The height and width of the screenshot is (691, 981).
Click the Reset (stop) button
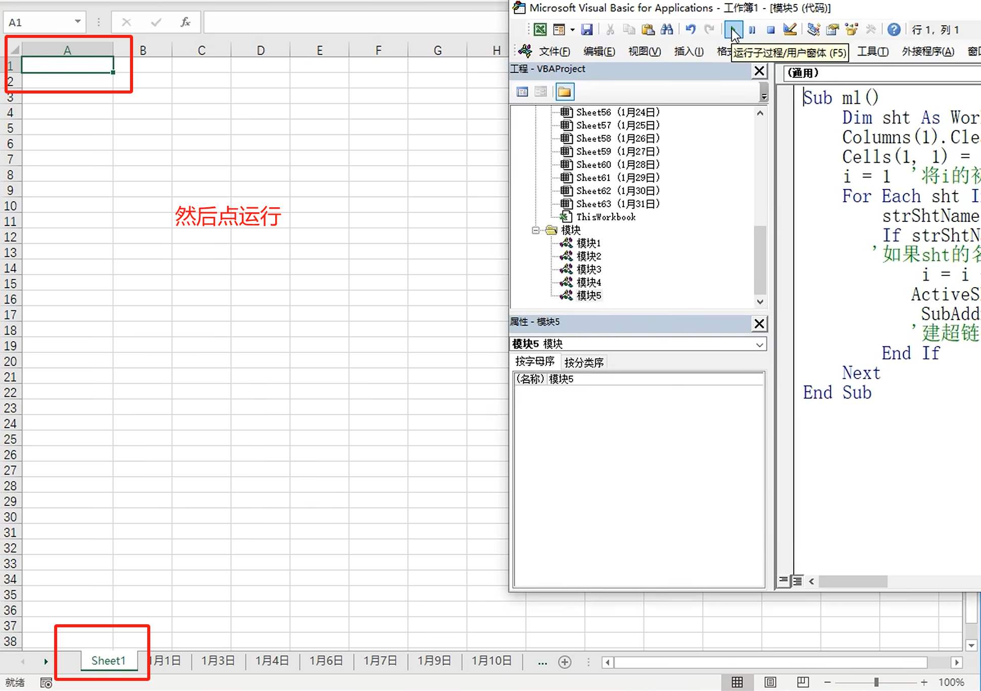[771, 30]
